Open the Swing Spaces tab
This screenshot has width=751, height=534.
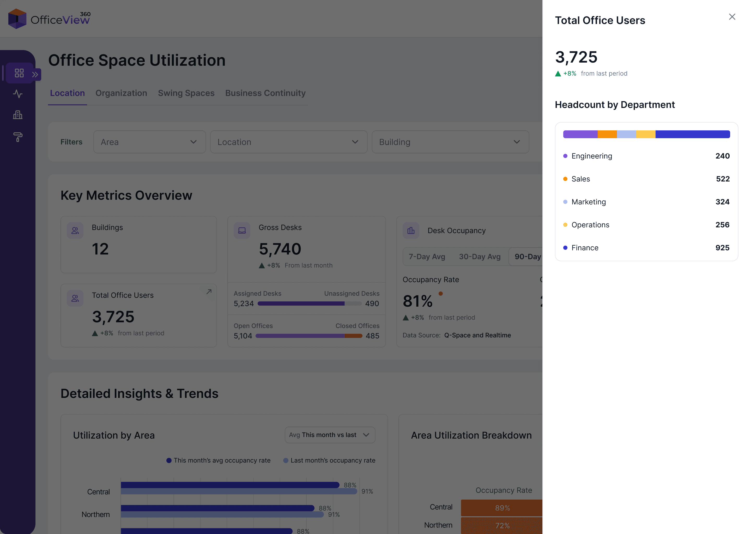coord(186,93)
